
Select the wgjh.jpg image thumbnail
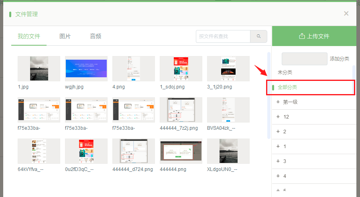tap(86, 68)
